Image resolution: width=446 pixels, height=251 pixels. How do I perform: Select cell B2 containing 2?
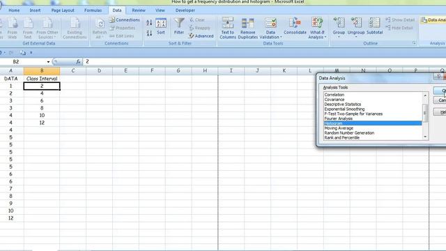coord(42,86)
